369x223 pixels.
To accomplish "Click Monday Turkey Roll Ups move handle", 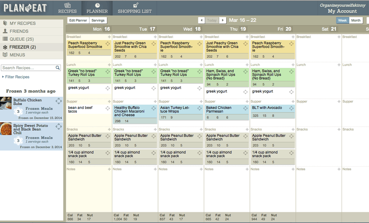I will click(107, 71).
